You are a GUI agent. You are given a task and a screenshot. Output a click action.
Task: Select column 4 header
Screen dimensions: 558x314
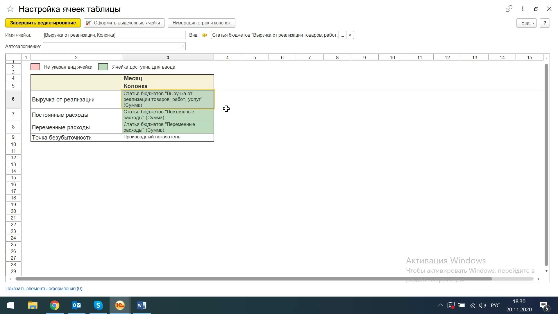(x=227, y=58)
